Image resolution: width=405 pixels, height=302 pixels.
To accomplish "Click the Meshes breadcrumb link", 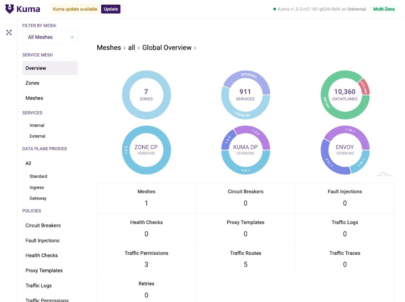I will coord(109,48).
